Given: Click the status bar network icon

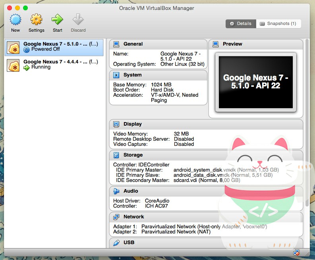Looking at the screenshot, I should coord(296,252).
